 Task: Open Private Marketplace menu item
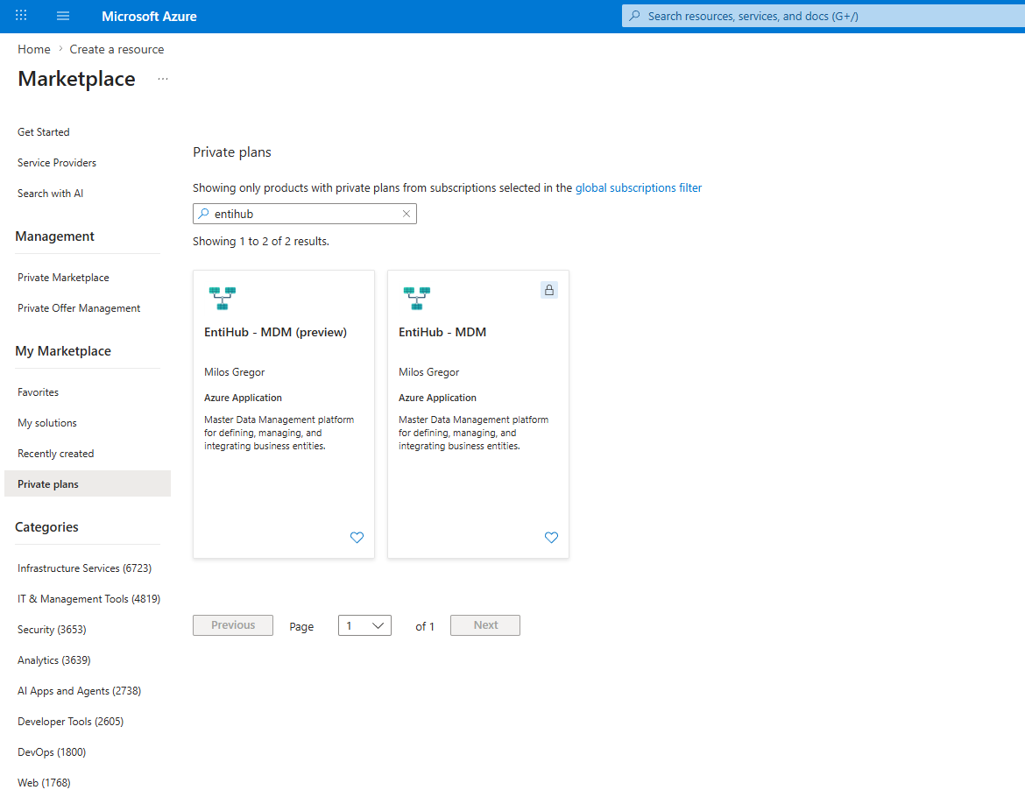click(63, 278)
